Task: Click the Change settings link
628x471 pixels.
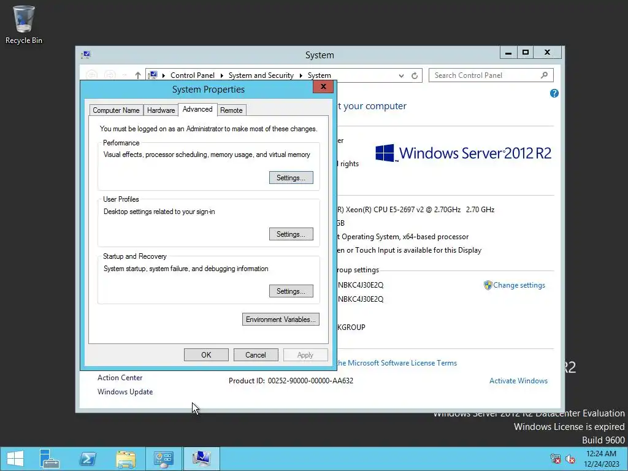Action: click(x=519, y=285)
